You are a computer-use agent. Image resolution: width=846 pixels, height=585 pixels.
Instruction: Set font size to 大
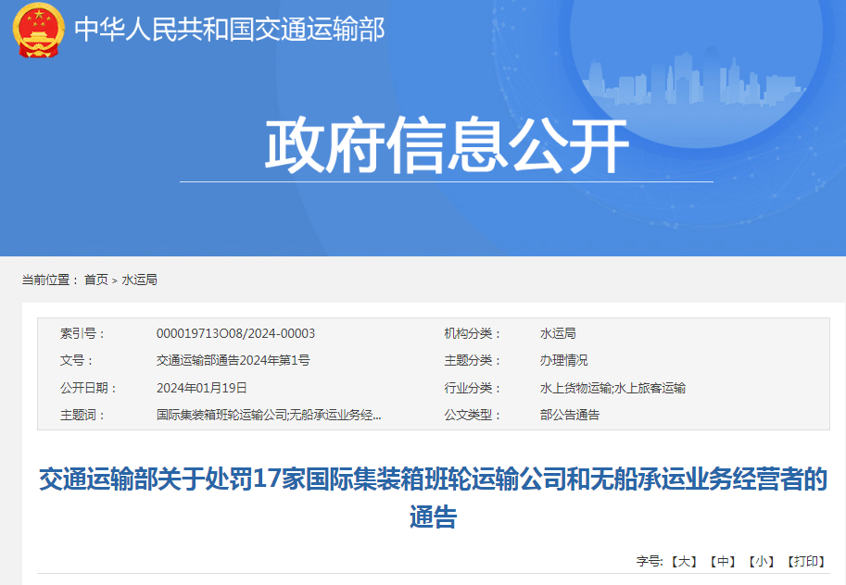684,561
